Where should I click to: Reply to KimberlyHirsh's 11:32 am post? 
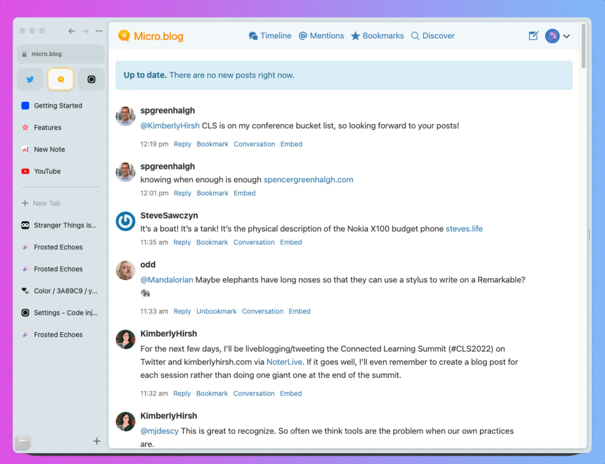[182, 393]
